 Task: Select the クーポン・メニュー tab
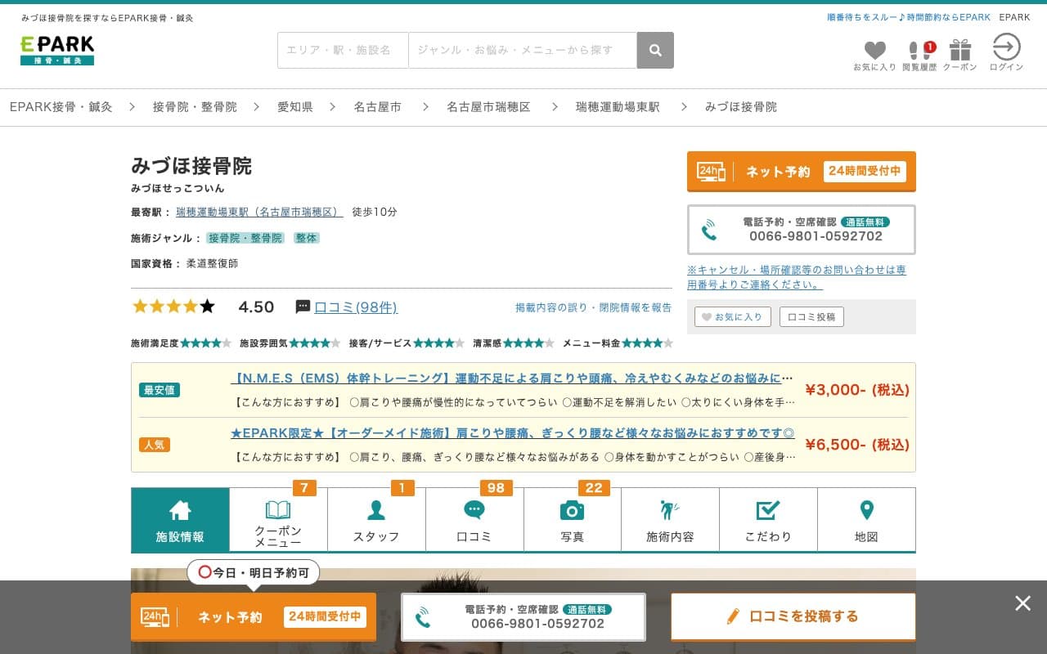click(x=278, y=519)
